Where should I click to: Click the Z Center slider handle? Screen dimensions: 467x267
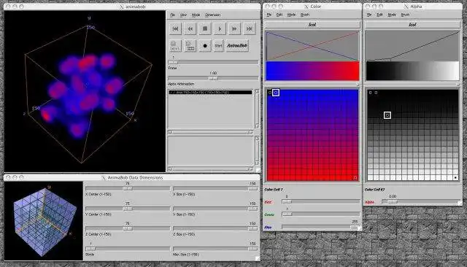[128, 228]
